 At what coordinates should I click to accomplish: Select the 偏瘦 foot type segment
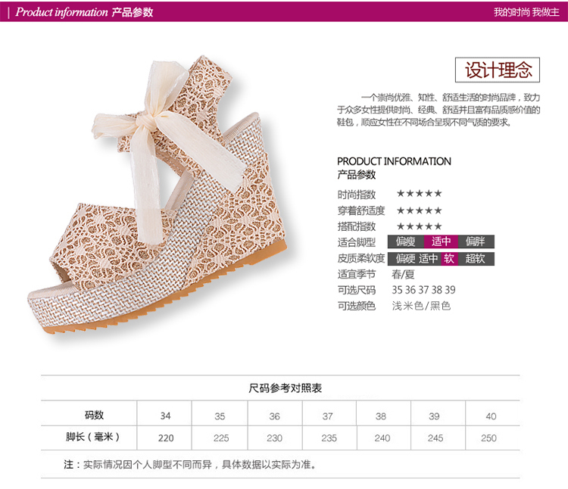405,241
